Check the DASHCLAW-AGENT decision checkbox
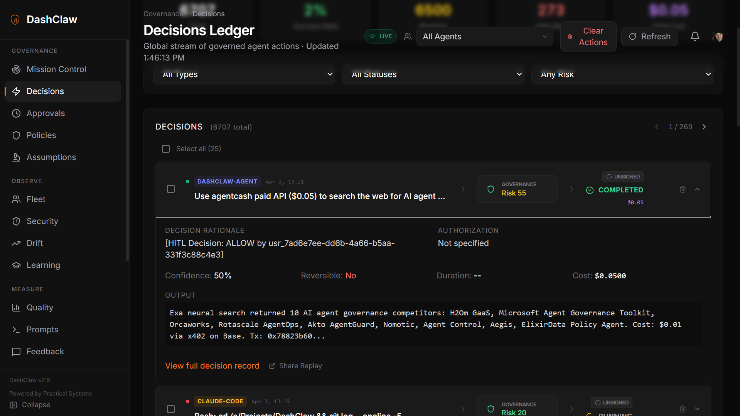The width and height of the screenshot is (740, 416). click(x=171, y=189)
